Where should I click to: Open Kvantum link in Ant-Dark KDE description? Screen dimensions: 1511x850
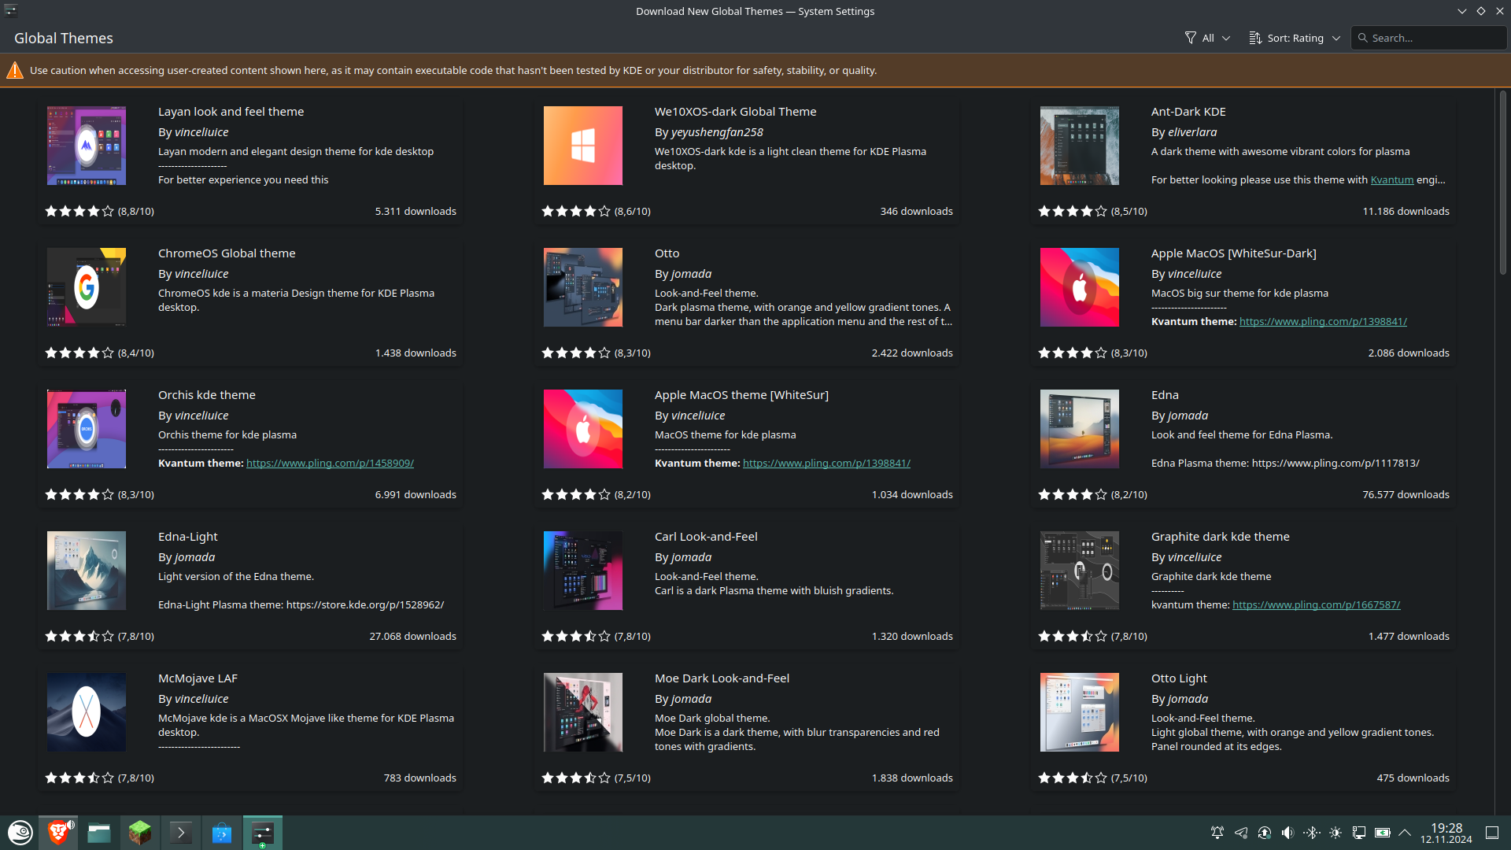click(1391, 180)
